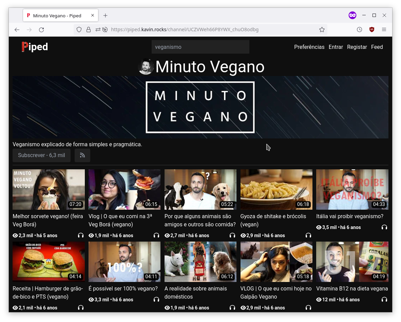This screenshot has width=401, height=322.
Task: Click the Minuto Vegano channel banner image
Action: pyautogui.click(x=200, y=108)
